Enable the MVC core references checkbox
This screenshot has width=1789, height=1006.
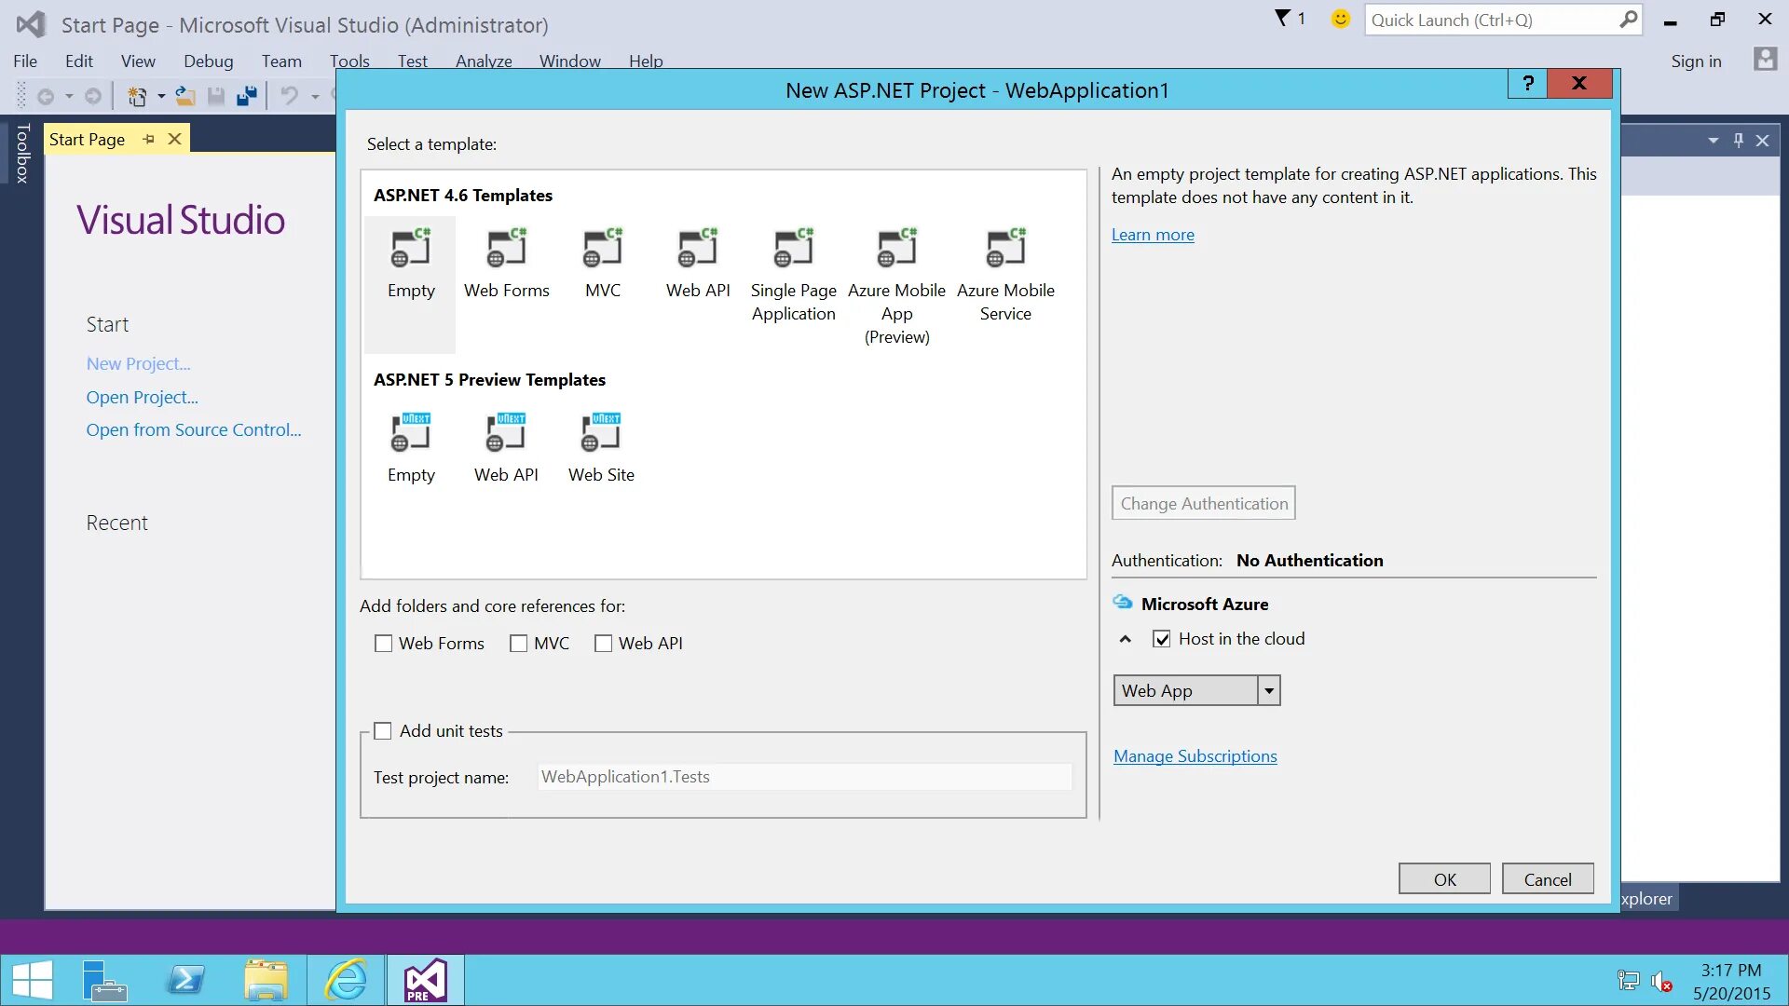coord(519,644)
